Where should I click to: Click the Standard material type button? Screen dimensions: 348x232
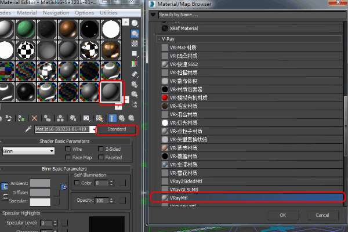(117, 129)
